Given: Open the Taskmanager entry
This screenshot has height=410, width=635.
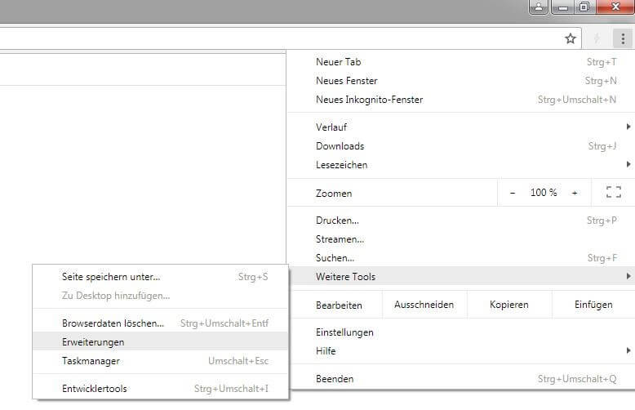Looking at the screenshot, I should (x=91, y=361).
